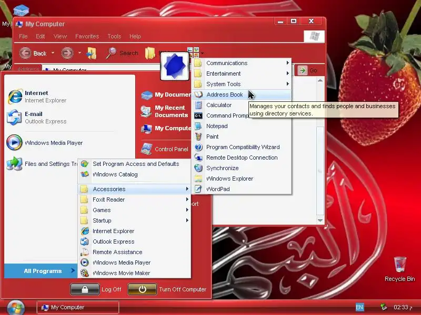421x315 pixels.
Task: Open WordPad from Accessories list
Action: coord(242,189)
